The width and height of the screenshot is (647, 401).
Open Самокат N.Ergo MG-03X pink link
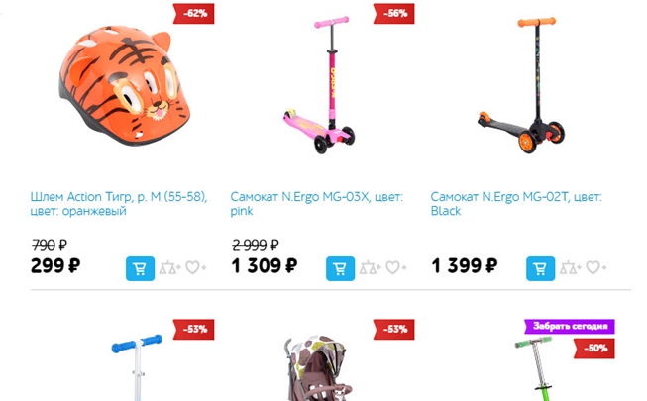tap(316, 203)
